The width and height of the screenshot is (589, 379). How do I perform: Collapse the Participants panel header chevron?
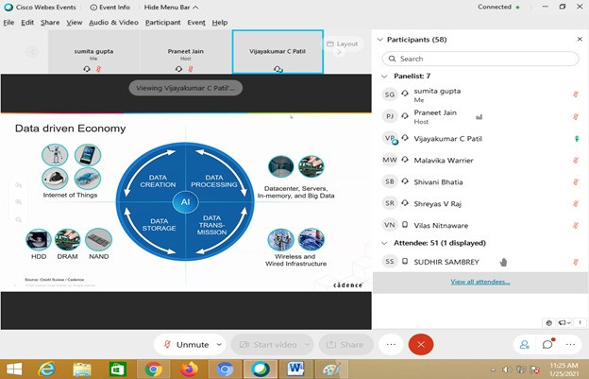(380, 41)
